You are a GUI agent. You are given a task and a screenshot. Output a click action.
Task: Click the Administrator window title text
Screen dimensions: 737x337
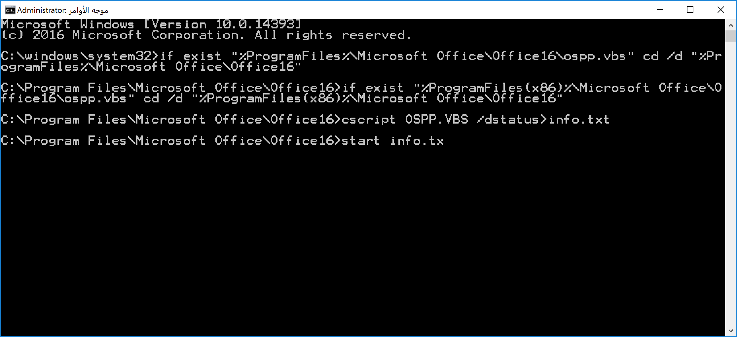pos(63,10)
